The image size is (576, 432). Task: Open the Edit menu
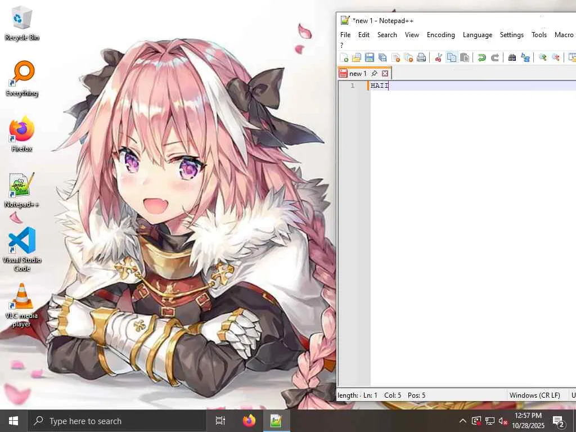[364, 34]
